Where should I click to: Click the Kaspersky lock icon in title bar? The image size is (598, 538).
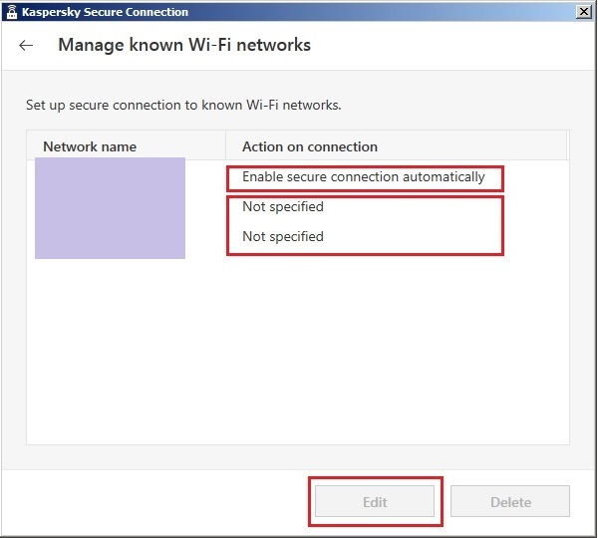coord(12,12)
